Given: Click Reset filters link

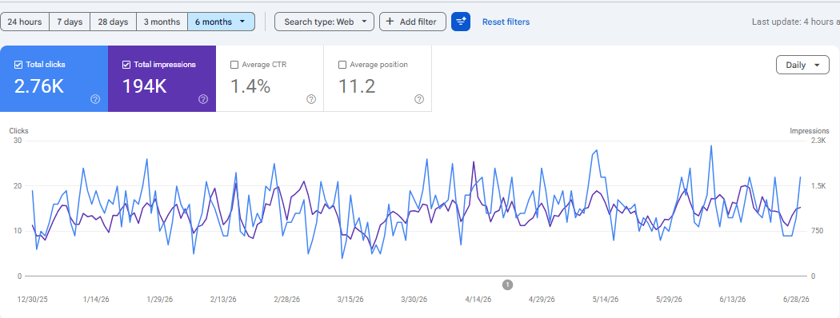Looking at the screenshot, I should point(506,22).
